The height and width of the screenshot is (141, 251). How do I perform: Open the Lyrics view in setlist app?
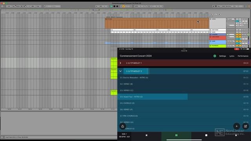pyautogui.click(x=232, y=56)
